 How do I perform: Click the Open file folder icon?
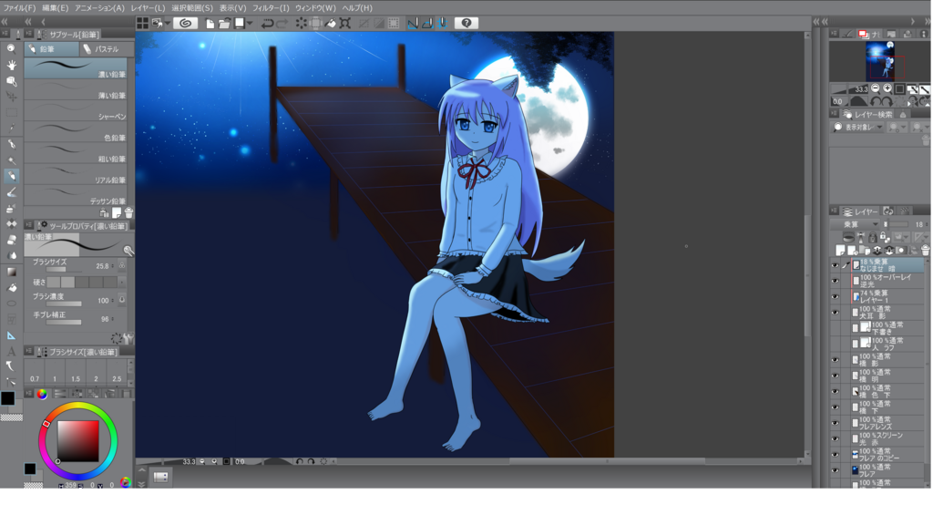(224, 23)
